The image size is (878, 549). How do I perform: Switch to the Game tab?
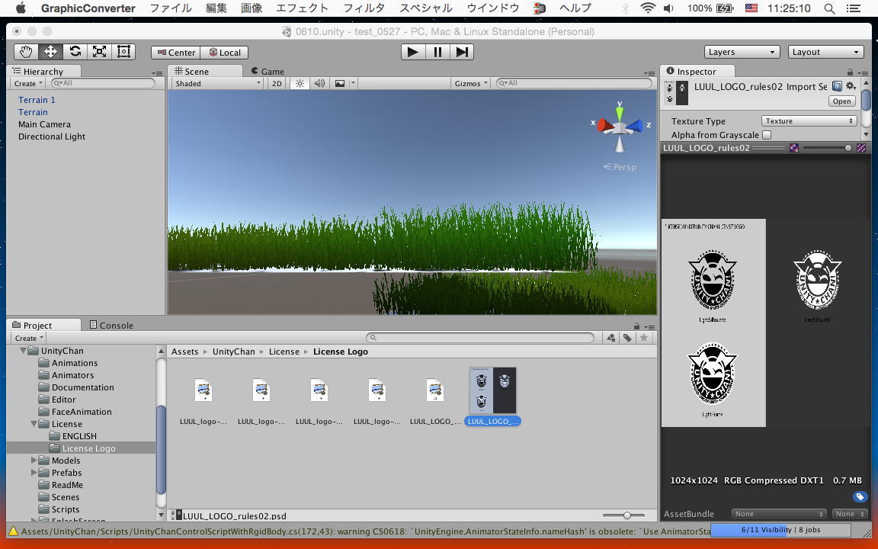point(267,72)
